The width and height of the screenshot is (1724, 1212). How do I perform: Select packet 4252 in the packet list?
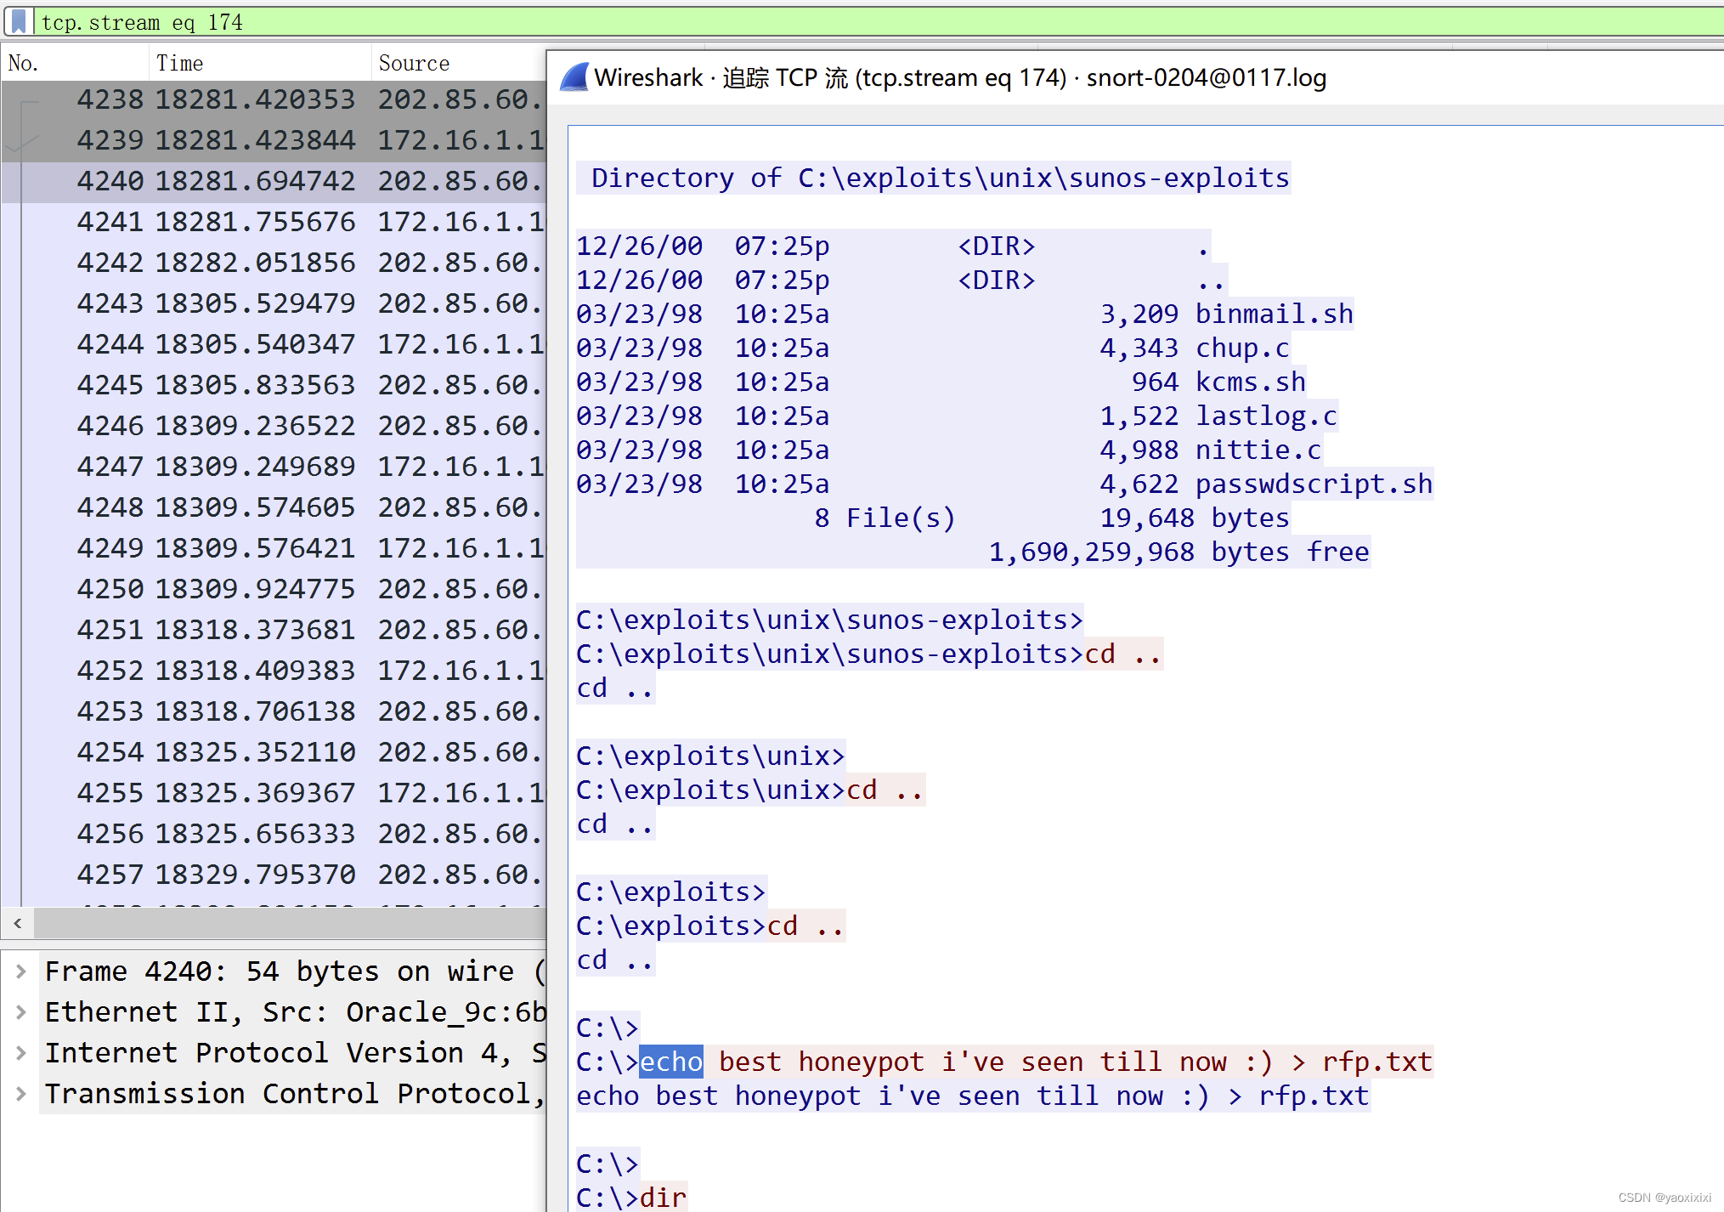[274, 671]
